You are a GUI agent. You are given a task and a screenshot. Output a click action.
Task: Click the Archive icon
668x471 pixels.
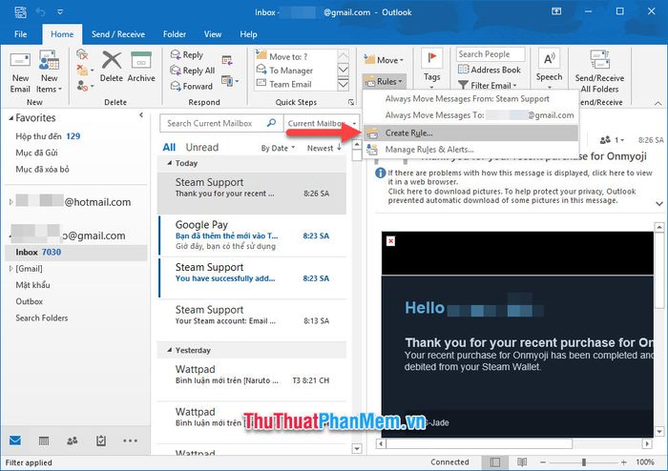point(141,60)
